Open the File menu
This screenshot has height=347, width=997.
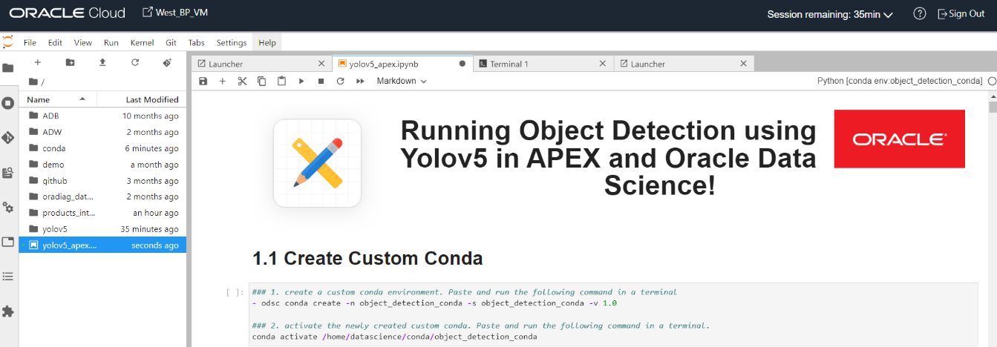30,43
